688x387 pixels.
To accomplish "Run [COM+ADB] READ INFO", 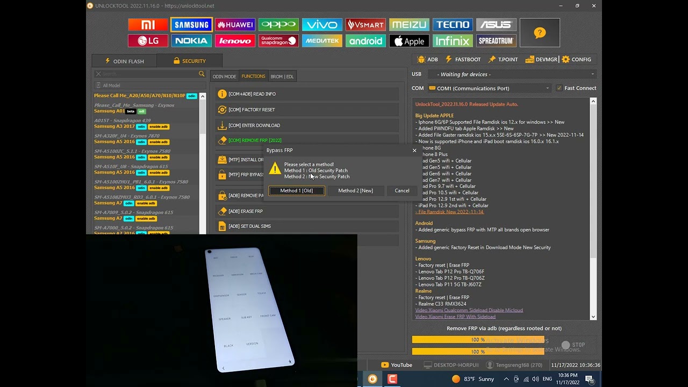I will point(307,94).
